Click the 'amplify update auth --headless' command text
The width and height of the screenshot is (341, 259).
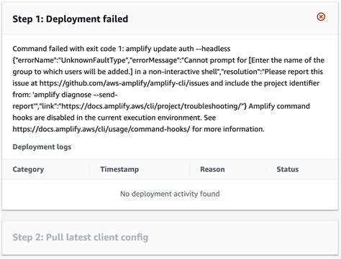(178, 49)
